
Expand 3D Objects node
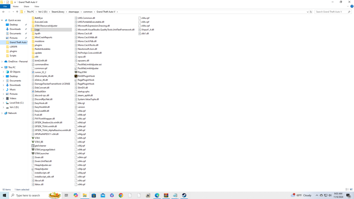click(x=4, y=72)
